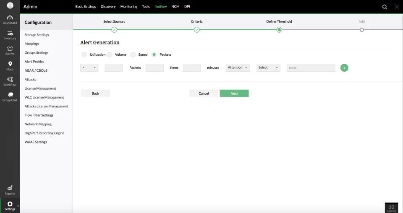Image resolution: width=403 pixels, height=213 pixels.
Task: Open Alert Profiles link
Action: [34, 62]
